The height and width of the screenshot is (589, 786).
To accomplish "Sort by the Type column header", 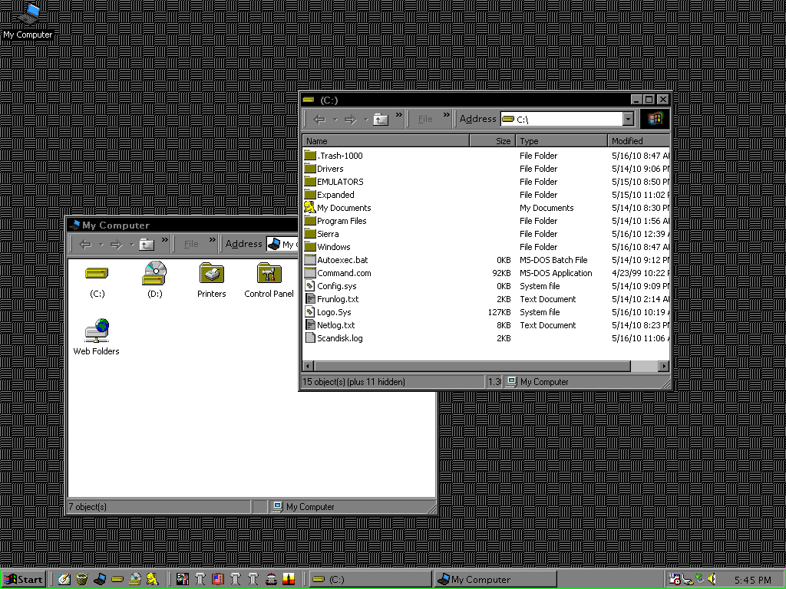I will pos(561,141).
